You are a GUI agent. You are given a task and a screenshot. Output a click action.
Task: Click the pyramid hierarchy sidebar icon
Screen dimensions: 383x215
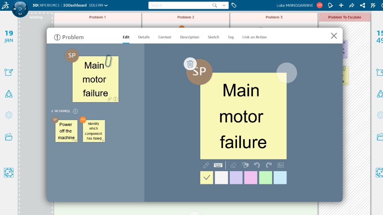tap(8, 94)
